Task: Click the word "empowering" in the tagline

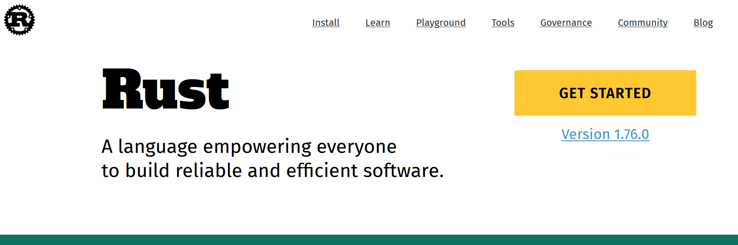Action: tap(257, 147)
